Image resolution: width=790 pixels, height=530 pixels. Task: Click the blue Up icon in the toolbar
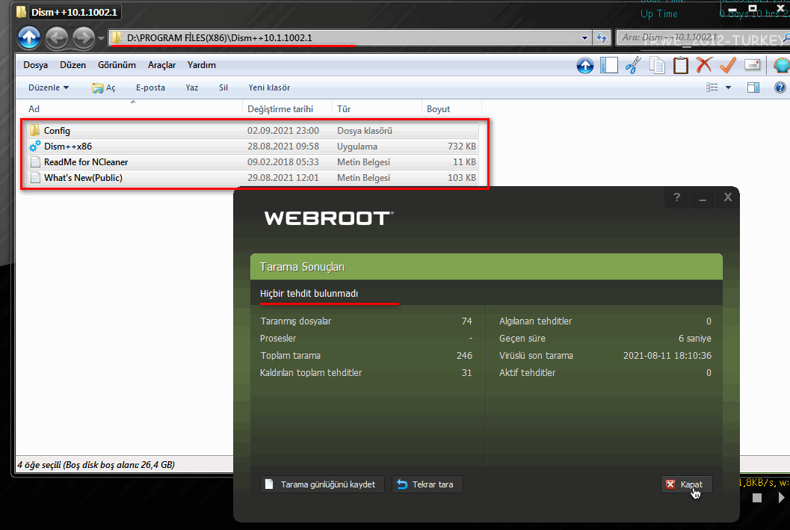(x=585, y=66)
